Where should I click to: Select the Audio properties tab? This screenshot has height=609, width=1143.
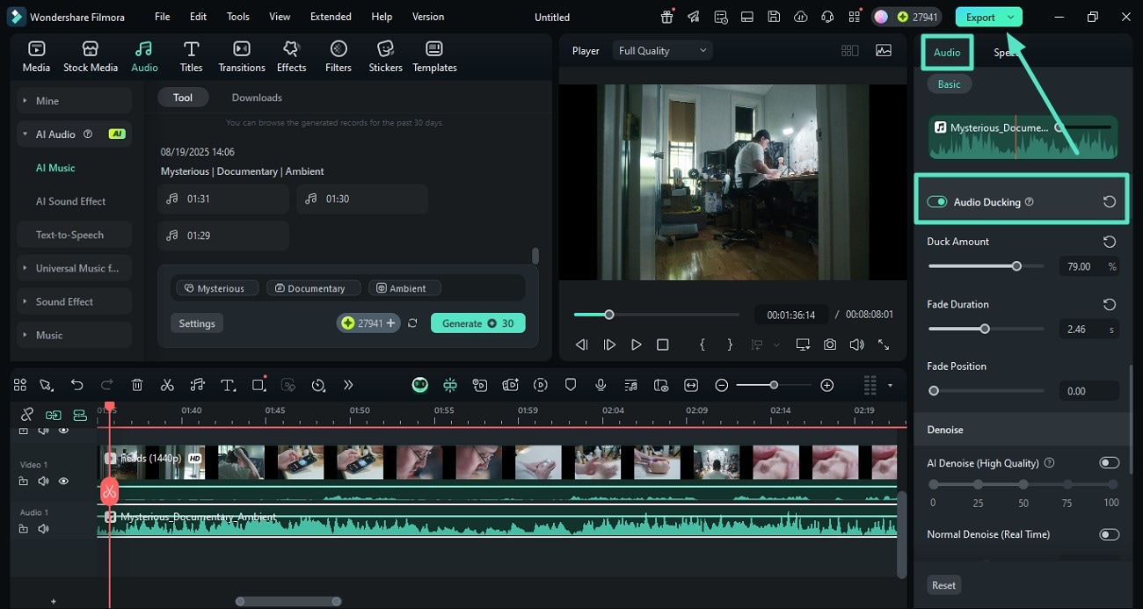click(x=947, y=53)
